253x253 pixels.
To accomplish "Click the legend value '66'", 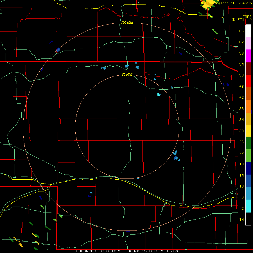I will [x=241, y=31].
